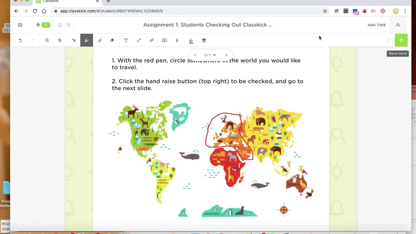Click the Europe label on the map

(234, 138)
